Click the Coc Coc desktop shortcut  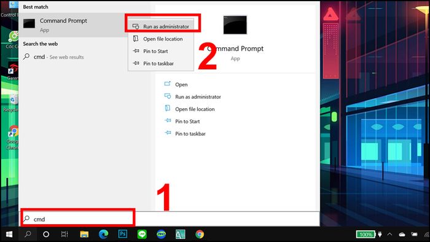[12, 41]
